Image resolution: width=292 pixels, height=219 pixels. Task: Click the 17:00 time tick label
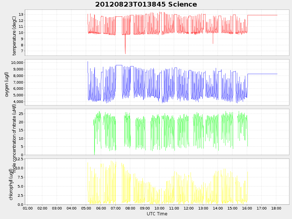point(262,208)
